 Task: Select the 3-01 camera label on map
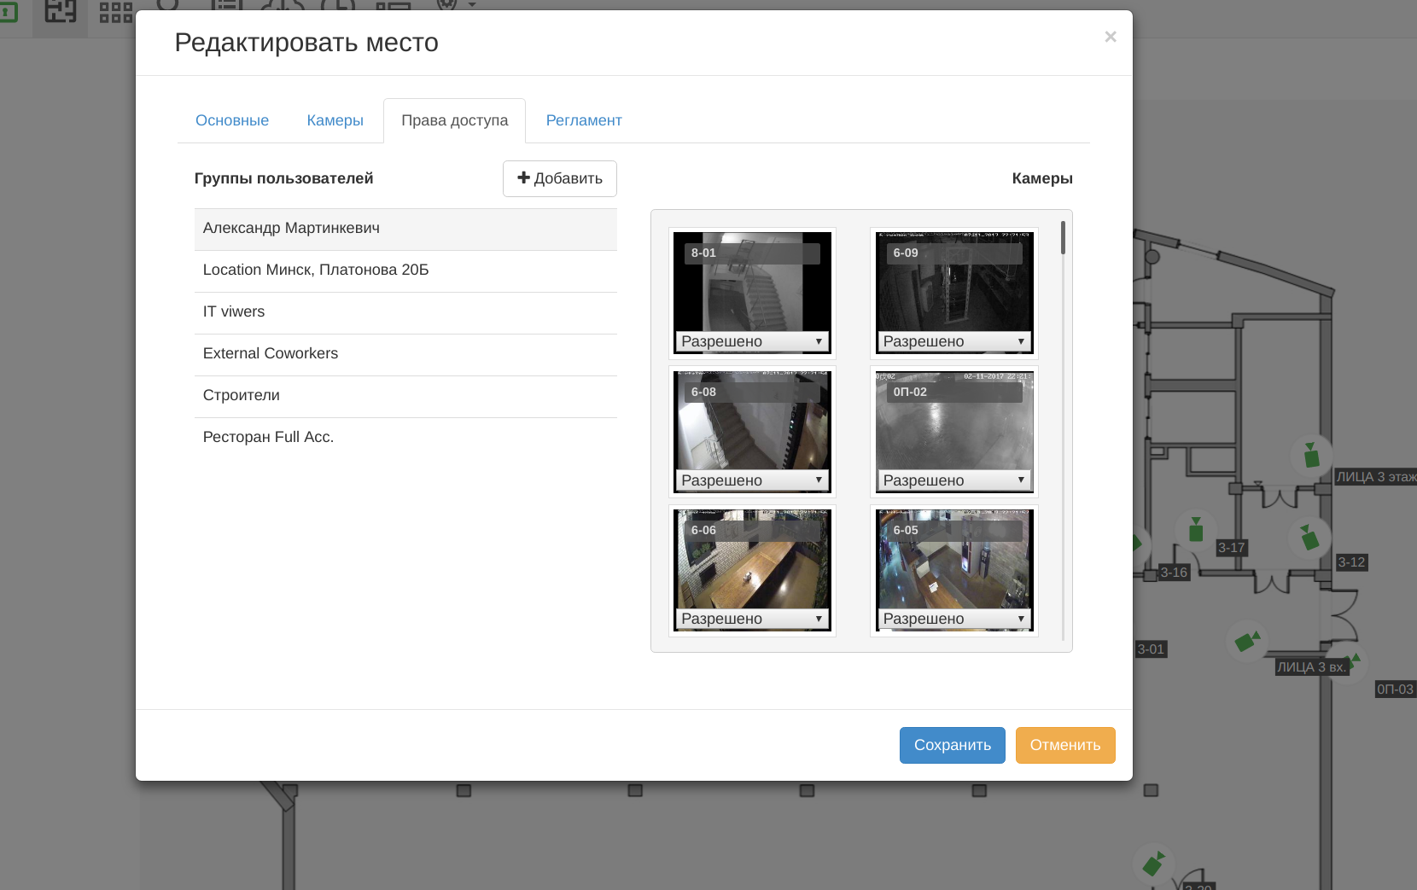(x=1151, y=649)
